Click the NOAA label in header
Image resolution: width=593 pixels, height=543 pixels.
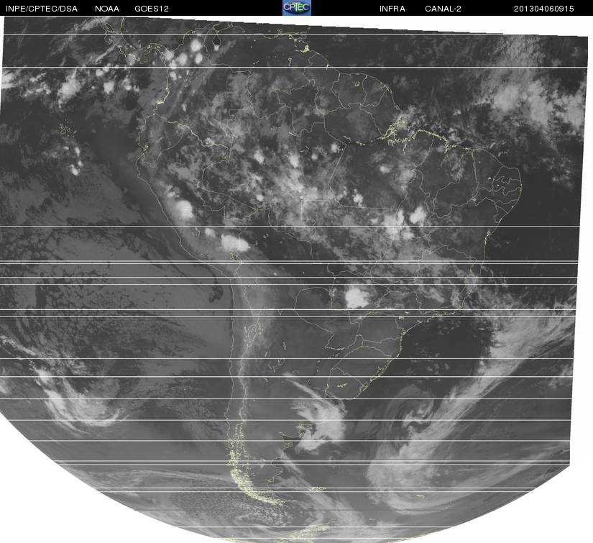107,9
